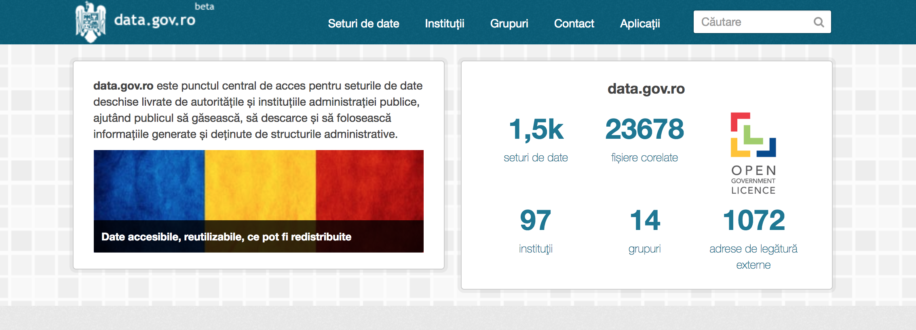Click the colorful Open Government Licence logo
The image size is (916, 330).
753,153
